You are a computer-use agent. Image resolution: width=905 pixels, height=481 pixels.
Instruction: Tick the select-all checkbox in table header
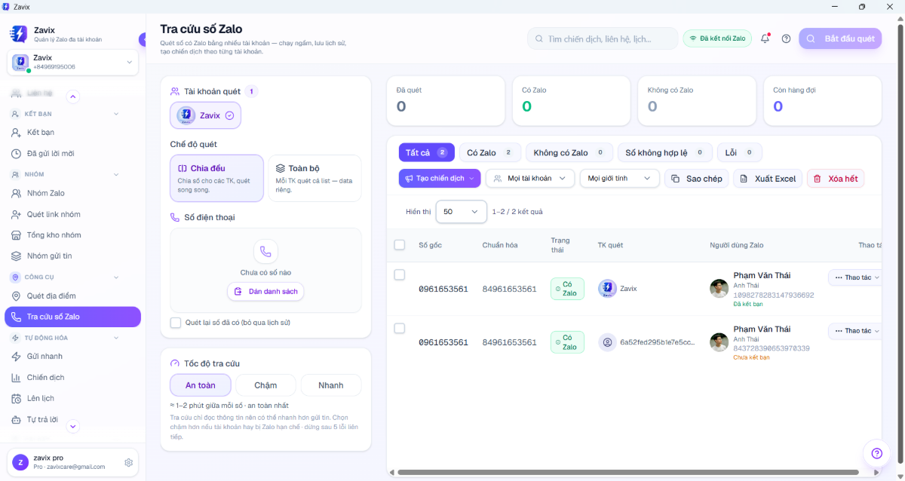click(x=400, y=245)
